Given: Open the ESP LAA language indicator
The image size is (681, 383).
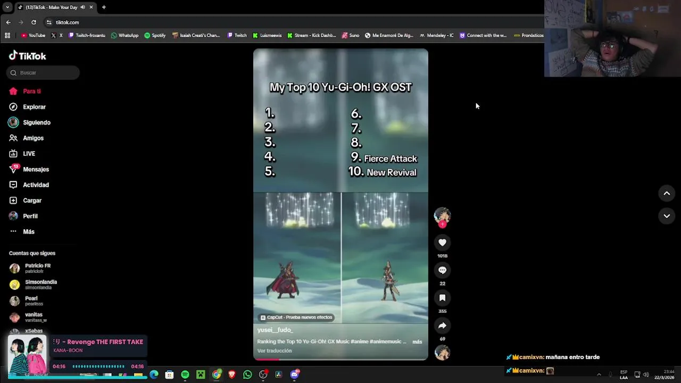Looking at the screenshot, I should coord(624,374).
